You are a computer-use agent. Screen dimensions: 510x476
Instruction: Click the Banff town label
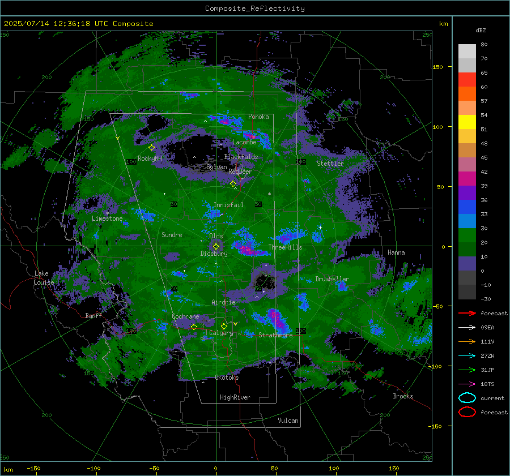[93, 315]
